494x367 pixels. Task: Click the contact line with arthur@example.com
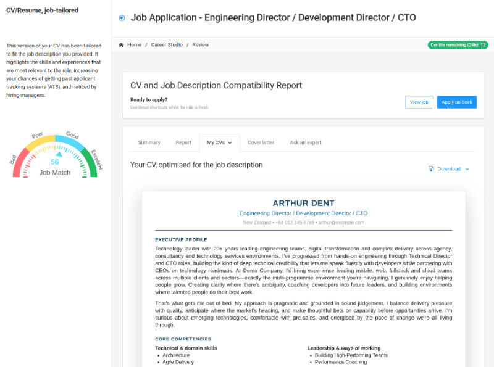(303, 223)
